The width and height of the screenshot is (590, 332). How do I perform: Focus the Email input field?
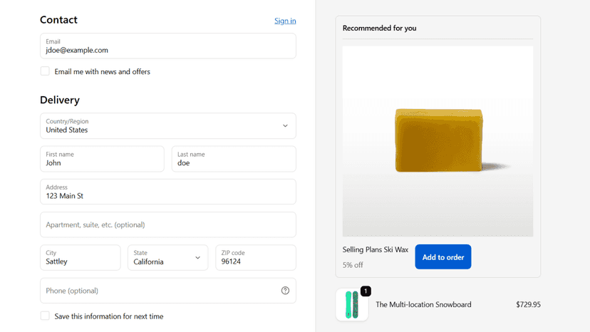[168, 46]
